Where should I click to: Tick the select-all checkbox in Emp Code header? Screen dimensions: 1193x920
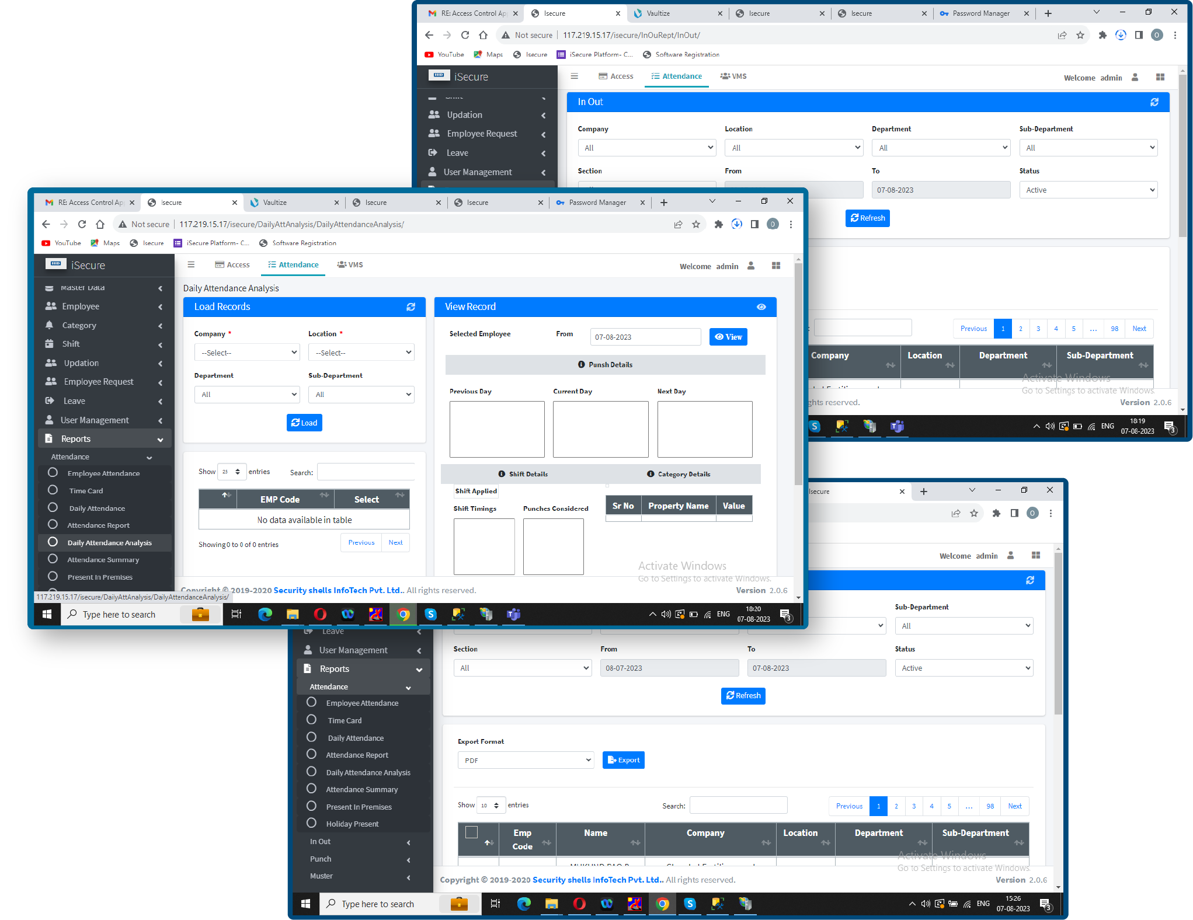[x=471, y=832]
